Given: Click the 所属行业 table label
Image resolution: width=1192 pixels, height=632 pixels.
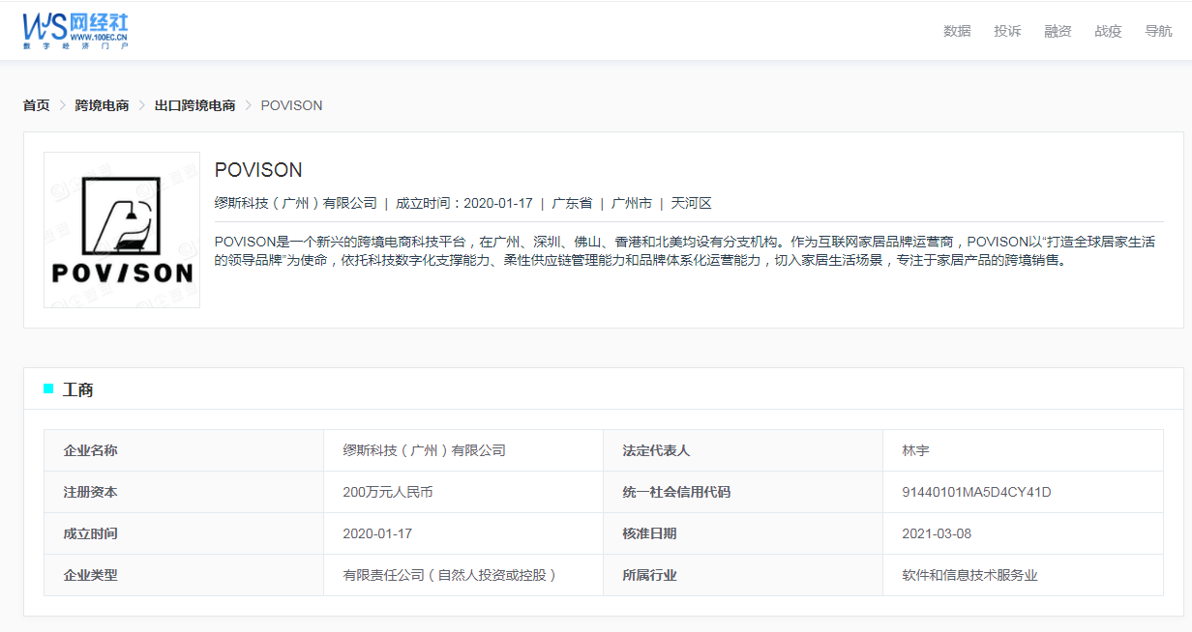Looking at the screenshot, I should (x=649, y=575).
